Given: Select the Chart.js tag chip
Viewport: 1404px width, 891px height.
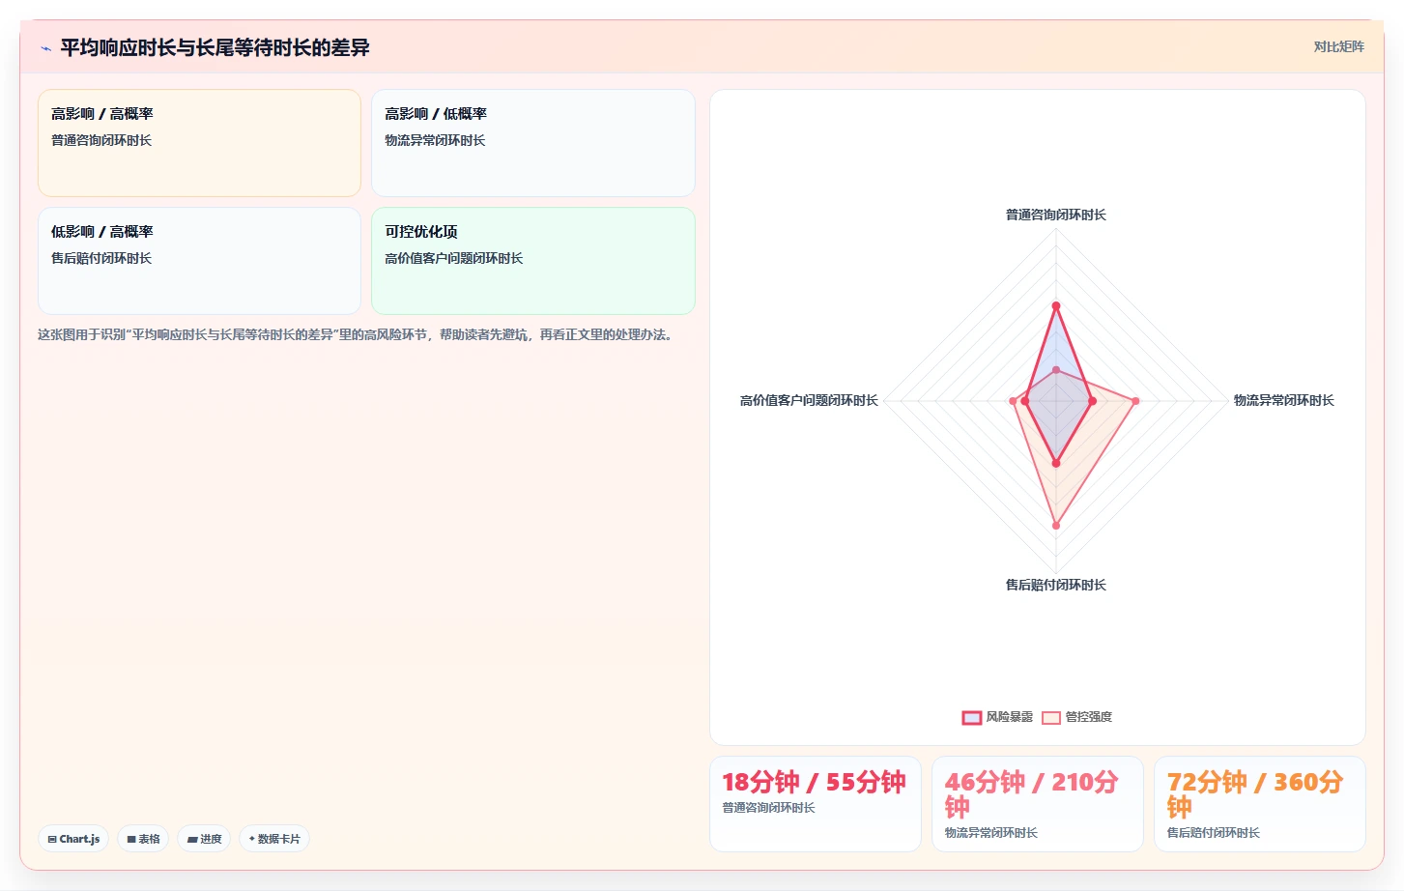Looking at the screenshot, I should point(73,839).
